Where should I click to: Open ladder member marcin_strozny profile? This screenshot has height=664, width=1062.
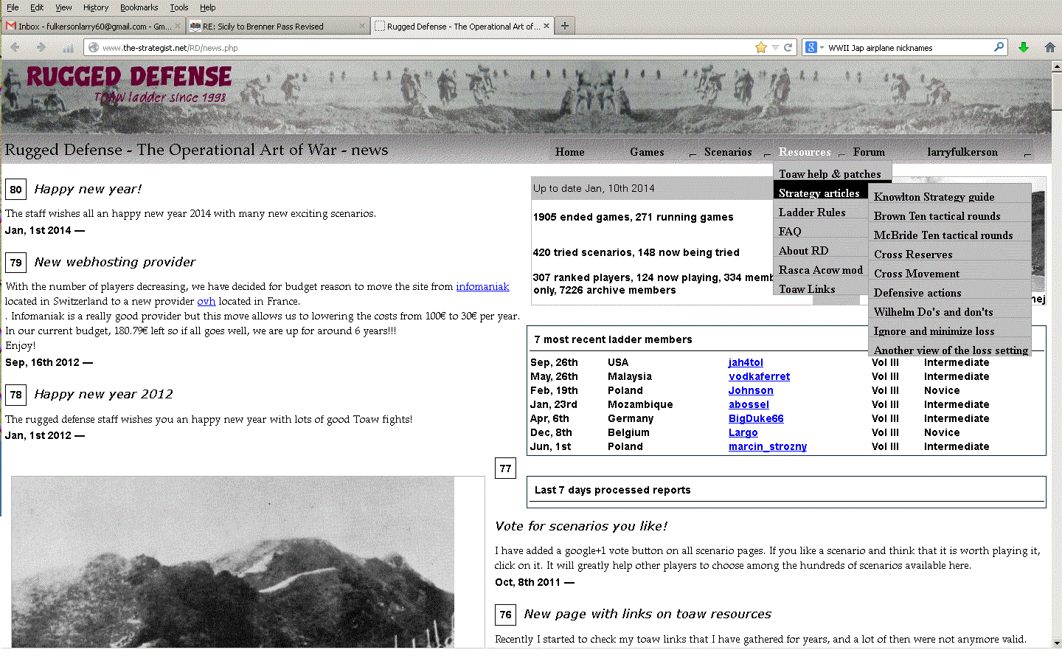pyautogui.click(x=768, y=446)
